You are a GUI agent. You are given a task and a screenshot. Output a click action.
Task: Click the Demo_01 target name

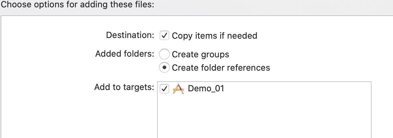point(206,89)
